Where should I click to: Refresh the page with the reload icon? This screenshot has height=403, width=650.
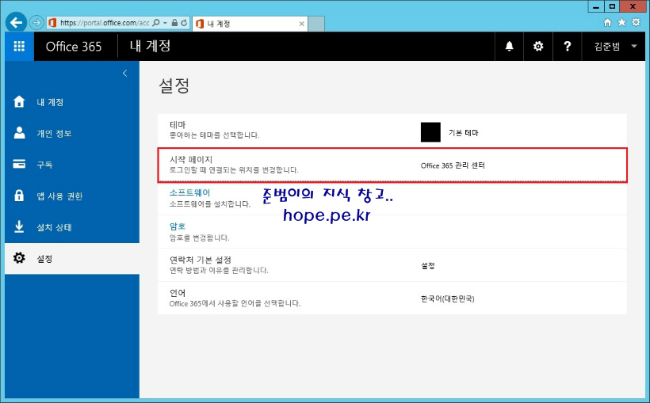pos(184,23)
